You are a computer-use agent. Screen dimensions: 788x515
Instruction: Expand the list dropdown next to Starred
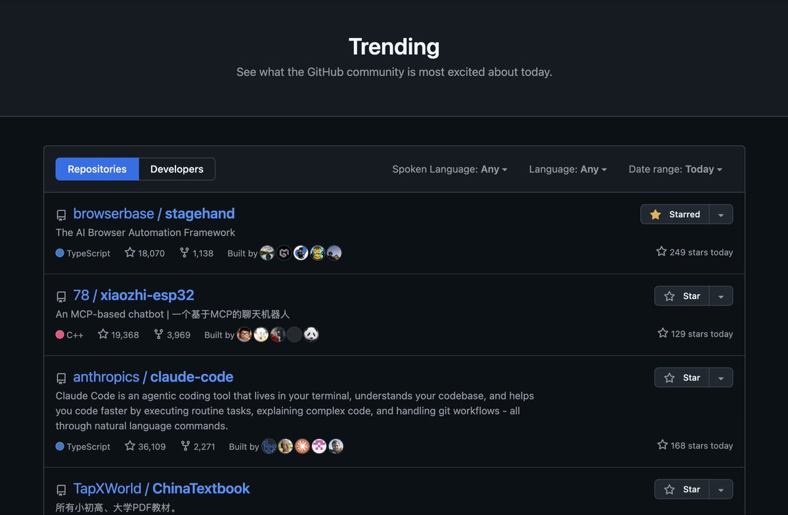(721, 215)
